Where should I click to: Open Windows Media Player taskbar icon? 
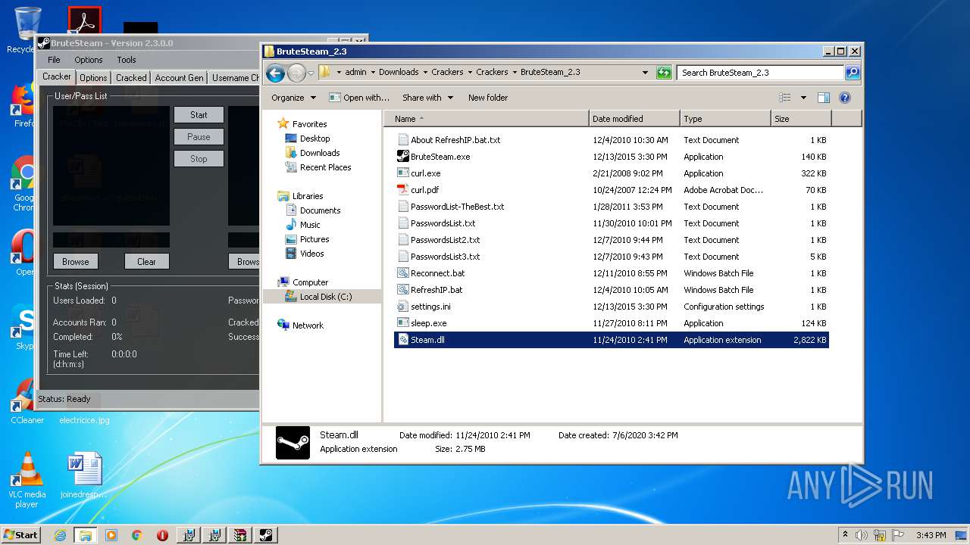click(111, 535)
